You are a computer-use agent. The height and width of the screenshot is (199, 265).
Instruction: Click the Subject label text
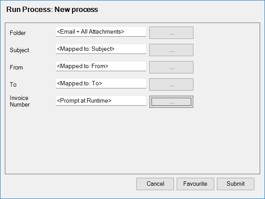click(19, 50)
